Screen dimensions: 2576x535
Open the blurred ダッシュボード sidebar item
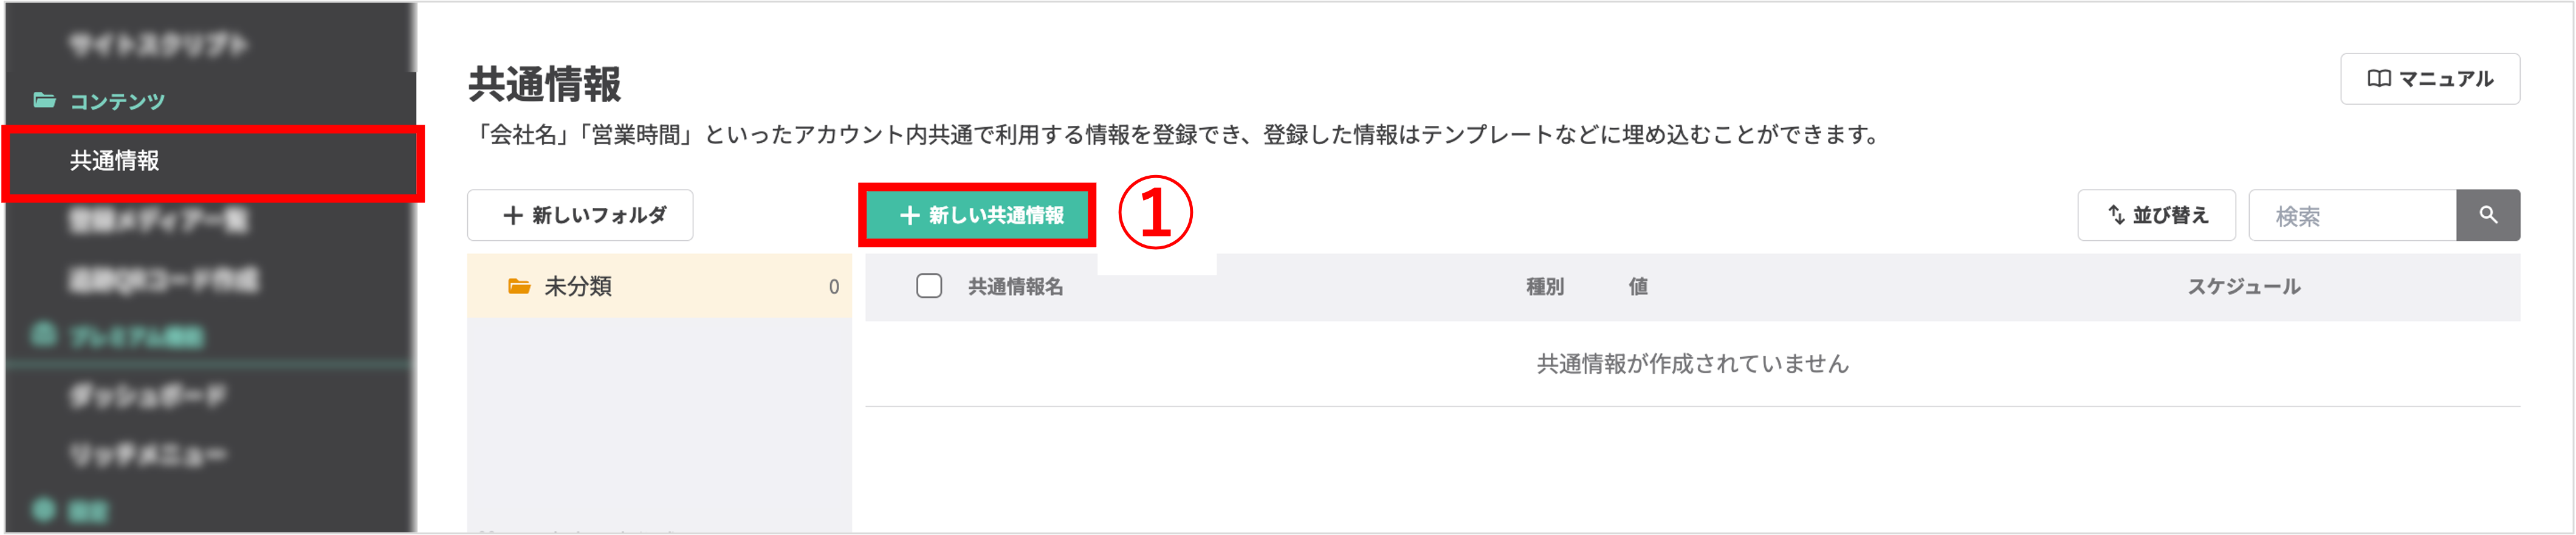tap(148, 397)
